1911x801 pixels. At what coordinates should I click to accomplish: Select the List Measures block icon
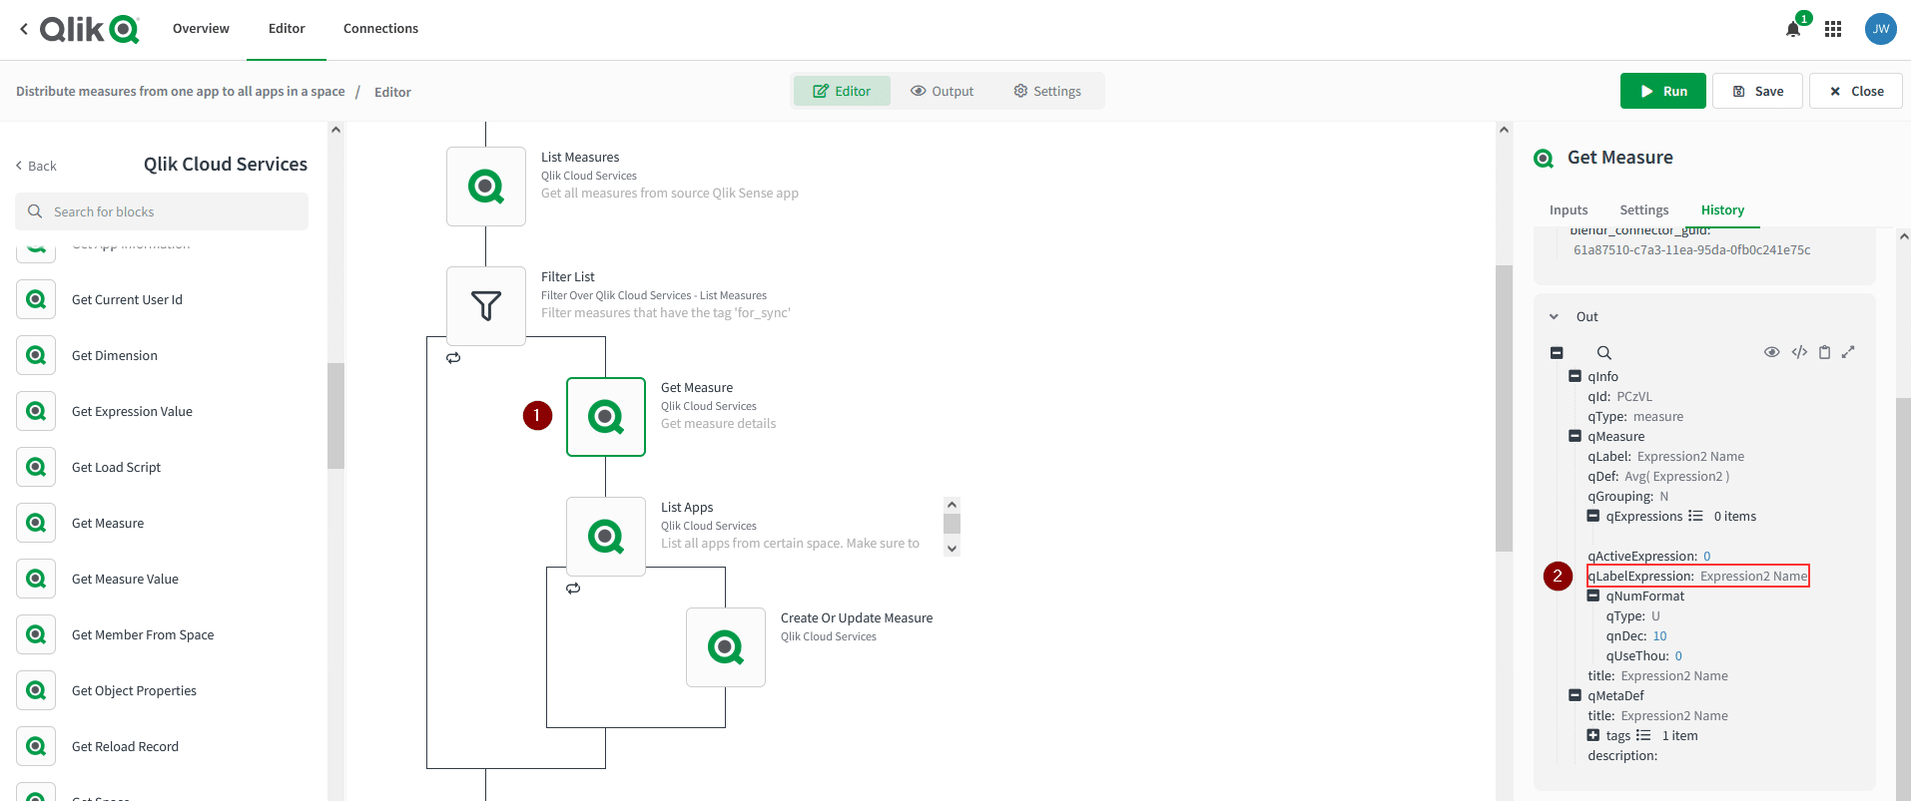point(486,187)
